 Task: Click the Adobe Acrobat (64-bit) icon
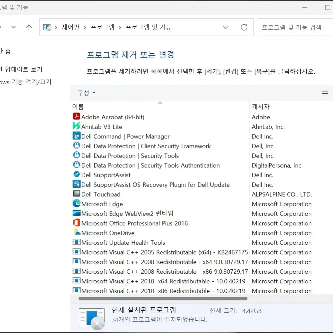pyautogui.click(x=77, y=116)
